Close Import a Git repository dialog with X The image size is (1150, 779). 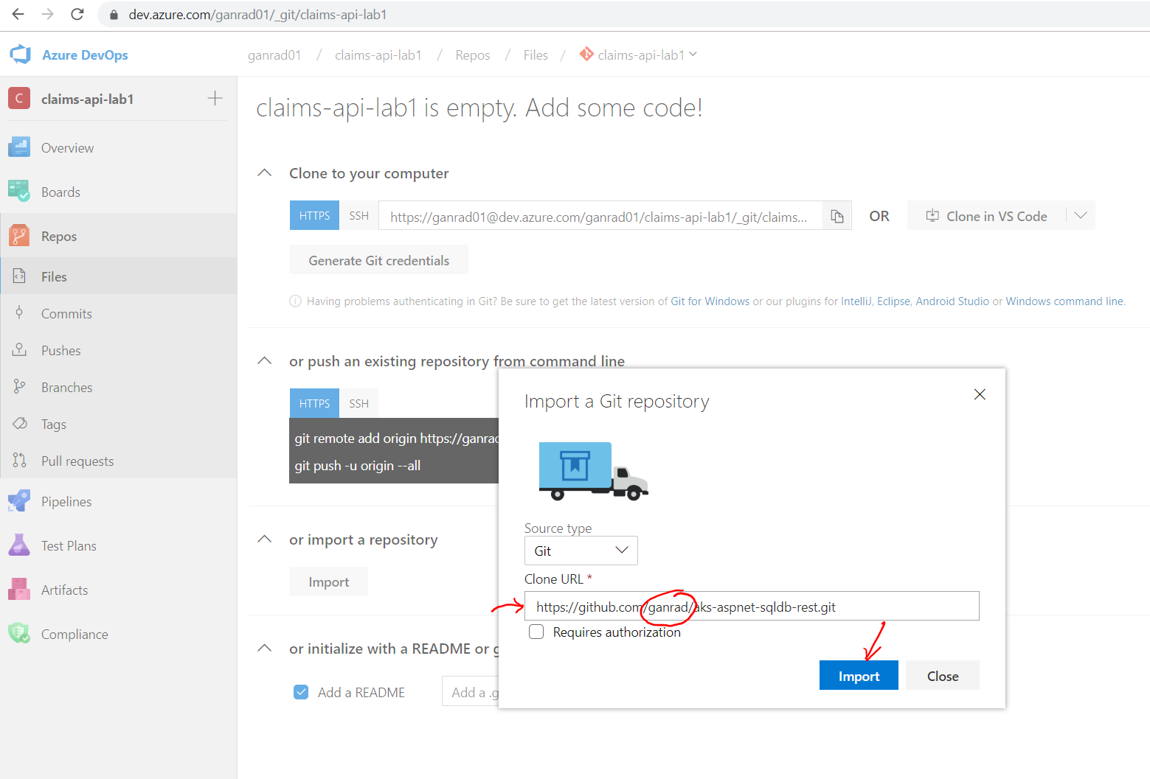[x=980, y=394]
